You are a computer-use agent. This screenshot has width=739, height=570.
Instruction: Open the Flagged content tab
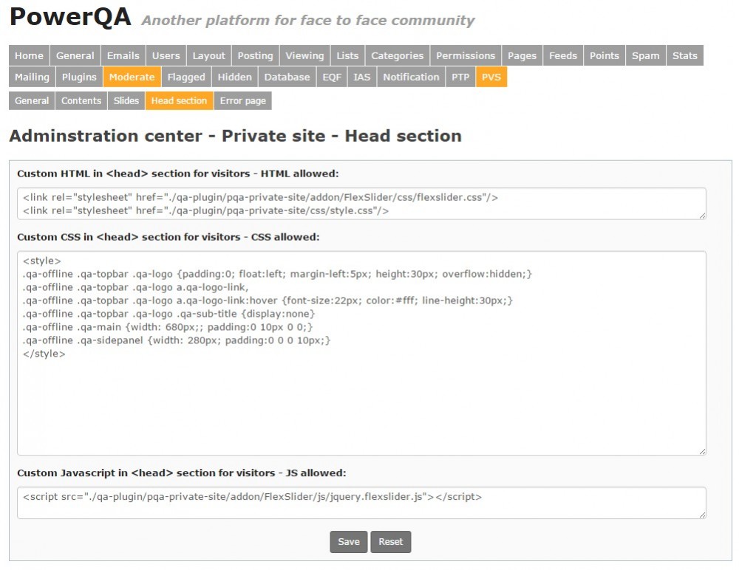coord(186,77)
